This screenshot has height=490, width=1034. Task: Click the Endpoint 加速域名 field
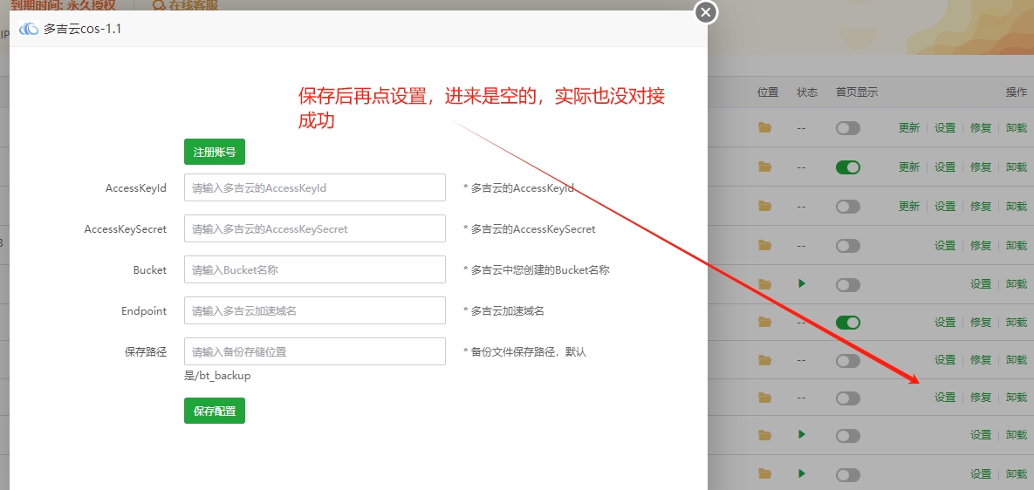(x=314, y=310)
